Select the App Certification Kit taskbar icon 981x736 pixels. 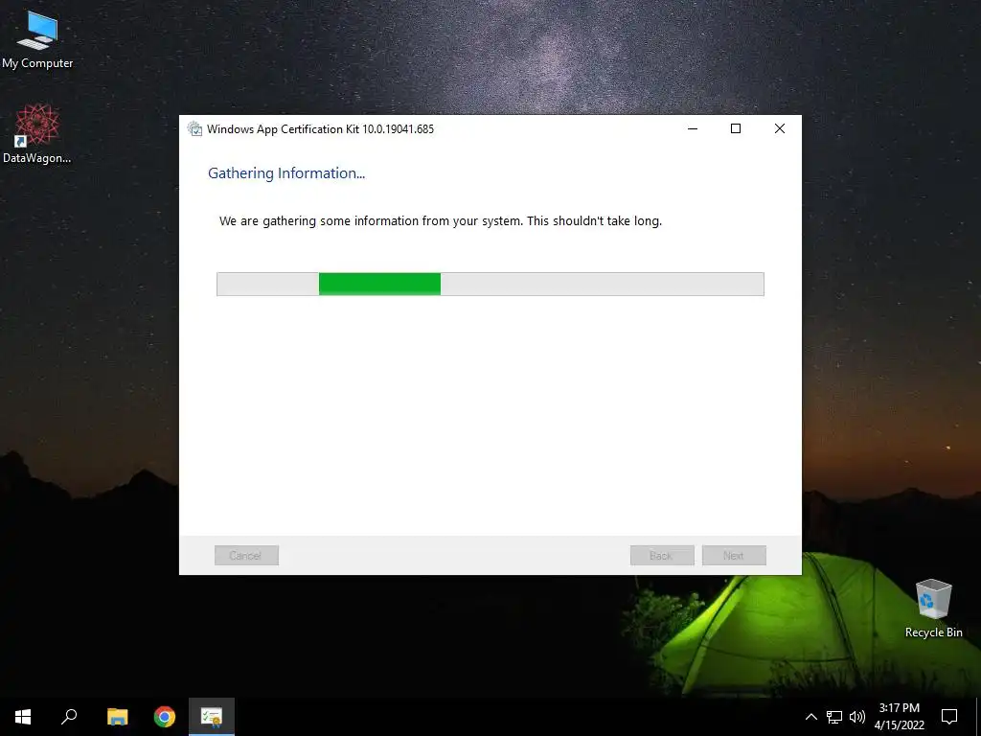click(x=212, y=717)
